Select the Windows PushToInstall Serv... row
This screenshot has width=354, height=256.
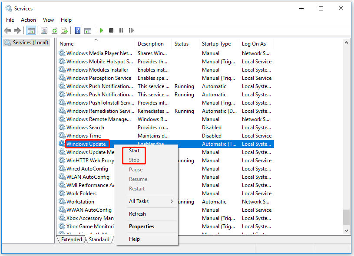[166, 103]
